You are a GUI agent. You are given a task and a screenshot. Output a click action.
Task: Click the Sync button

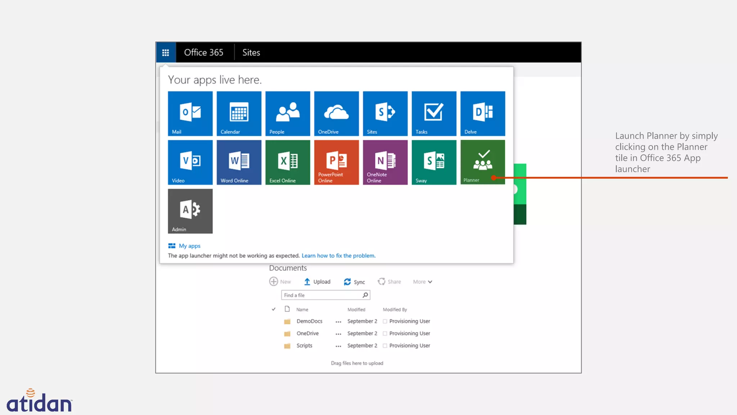(x=354, y=282)
